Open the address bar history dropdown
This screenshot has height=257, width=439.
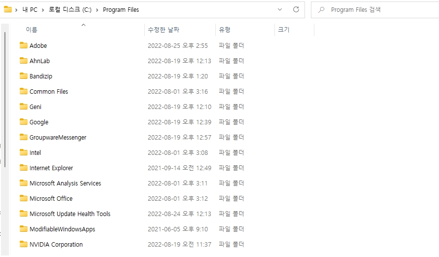(280, 9)
